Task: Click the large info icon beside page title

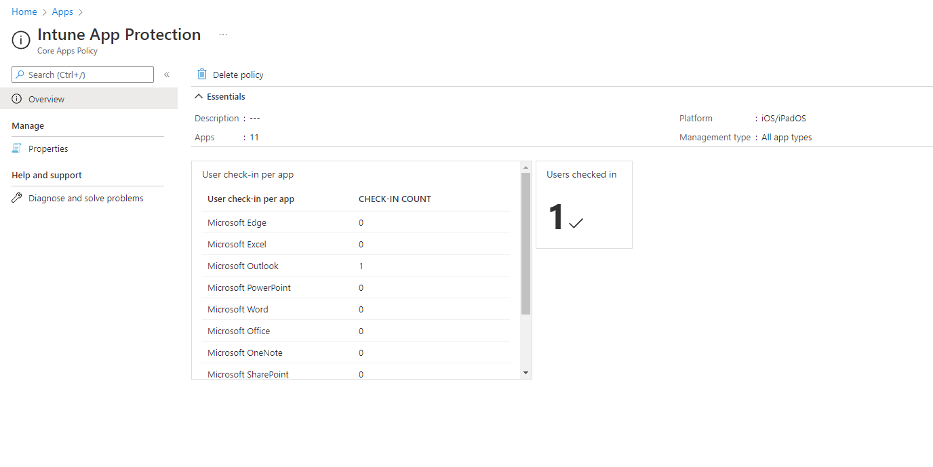Action: click(x=21, y=40)
